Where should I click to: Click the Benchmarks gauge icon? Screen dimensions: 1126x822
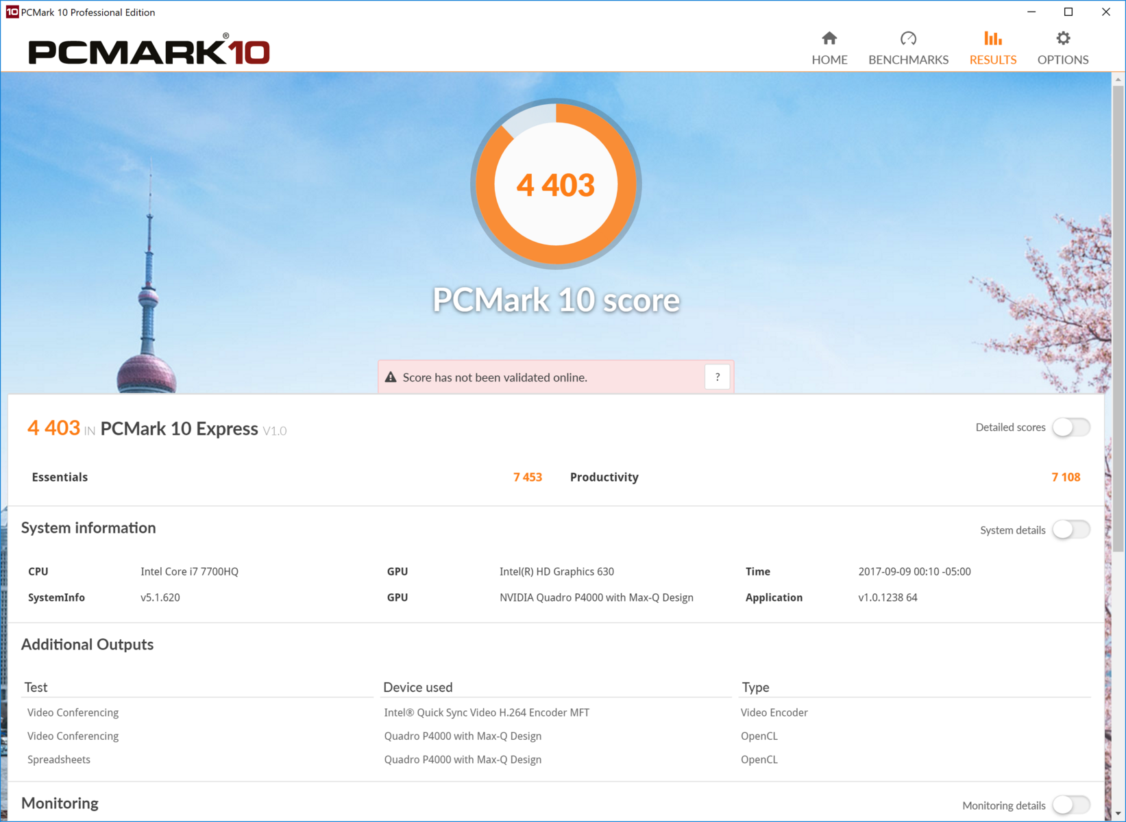point(908,38)
